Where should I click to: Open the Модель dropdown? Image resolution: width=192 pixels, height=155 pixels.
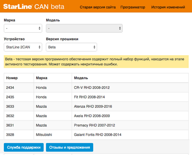coord(84,28)
